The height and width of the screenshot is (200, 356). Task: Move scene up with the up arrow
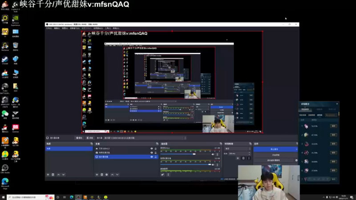(59, 175)
